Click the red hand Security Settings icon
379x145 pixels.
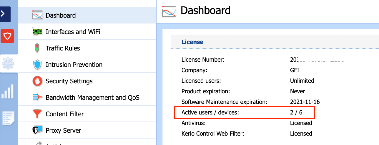(37, 81)
